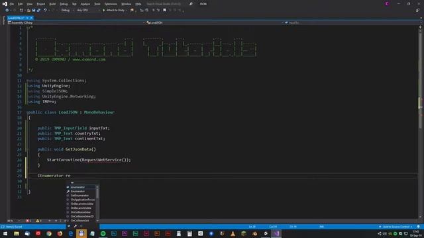Select OnApplicationFocus in the IntelliSense list
The width and height of the screenshot is (424, 238).
coord(81,200)
